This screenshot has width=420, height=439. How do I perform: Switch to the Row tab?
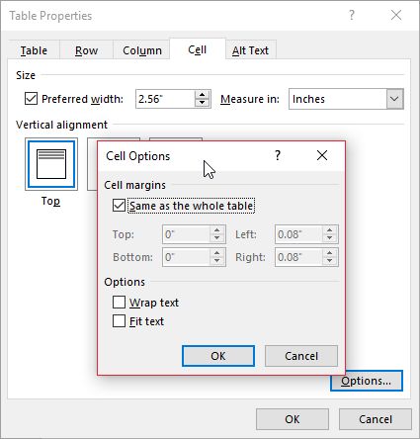point(86,50)
